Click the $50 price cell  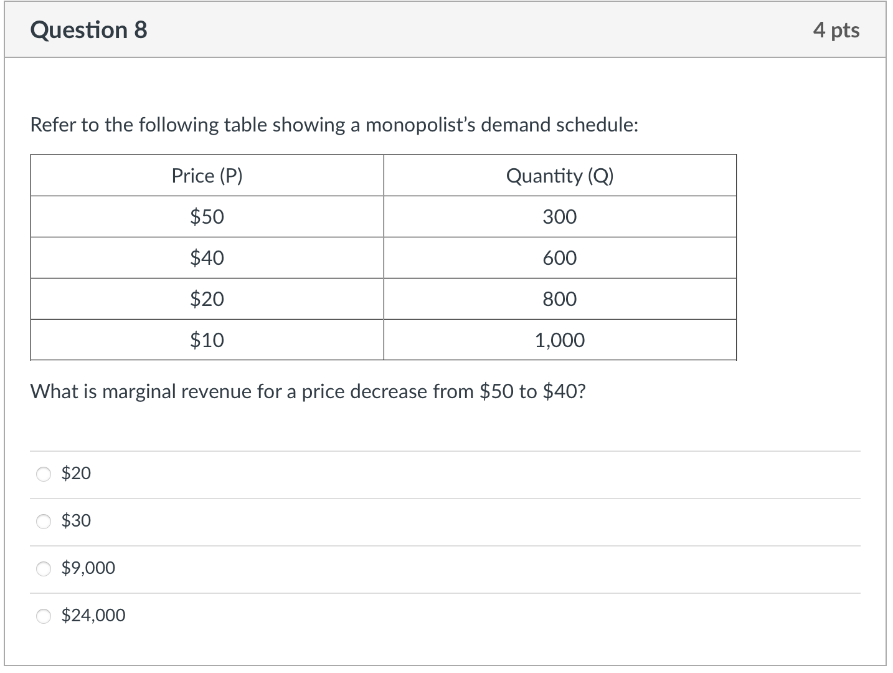[x=206, y=217]
